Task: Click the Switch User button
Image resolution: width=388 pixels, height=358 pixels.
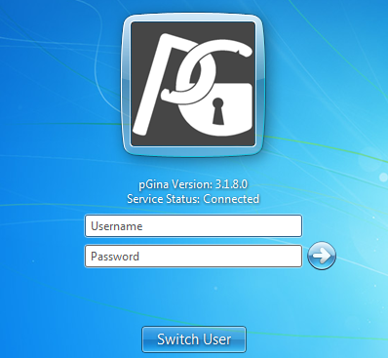Action: (194, 339)
